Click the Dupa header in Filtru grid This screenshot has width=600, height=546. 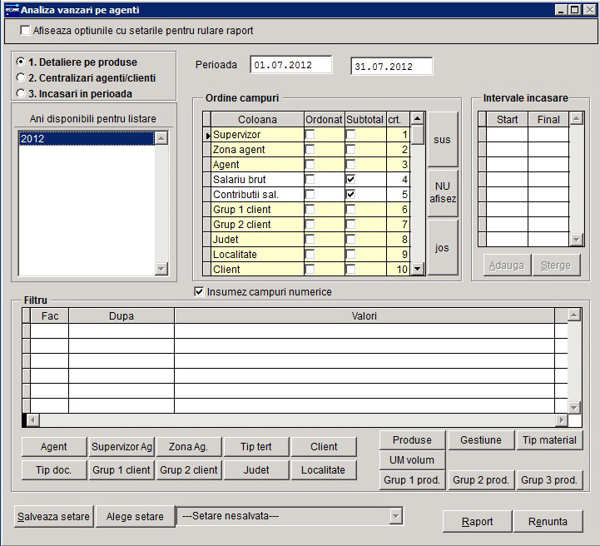(121, 315)
